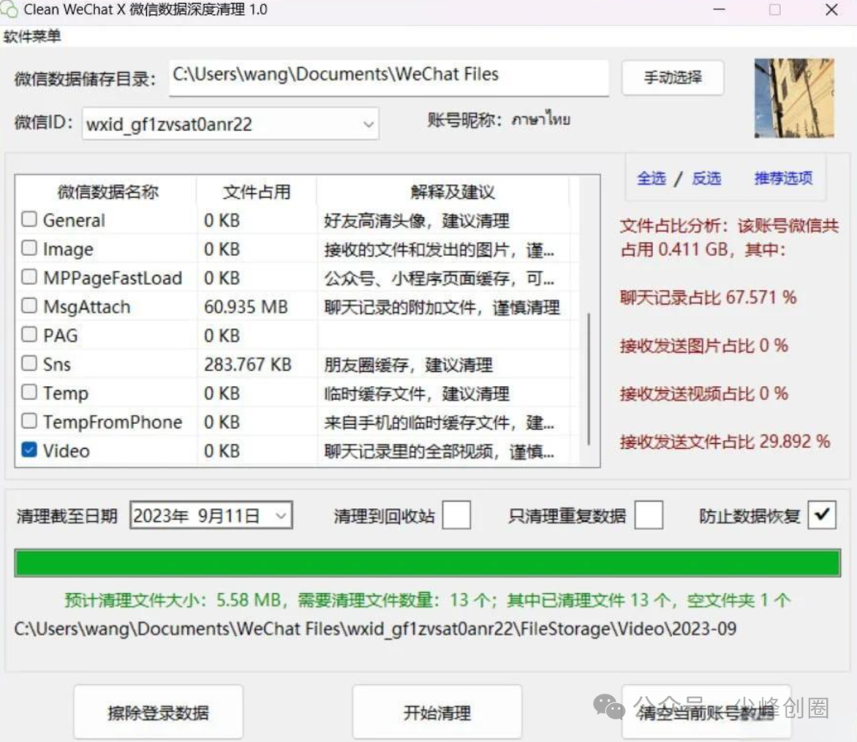Click the 清空当前账号数据 button

click(706, 713)
